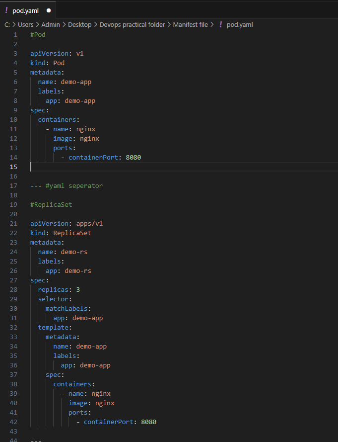Click line number 15 in the gutter
The height and width of the screenshot is (442, 338).
click(13, 167)
